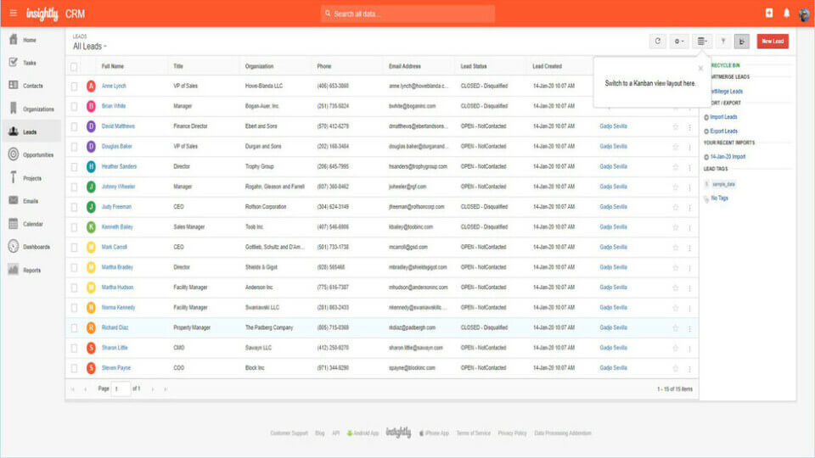Click the page number input
The height and width of the screenshot is (458, 815).
point(121,389)
